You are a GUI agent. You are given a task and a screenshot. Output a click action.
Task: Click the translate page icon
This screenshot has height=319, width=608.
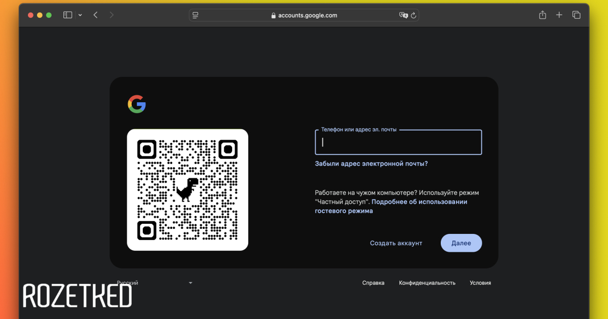[x=403, y=15]
